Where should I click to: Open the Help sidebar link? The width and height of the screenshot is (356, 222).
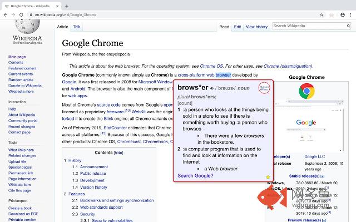pyautogui.click(x=12, y=109)
